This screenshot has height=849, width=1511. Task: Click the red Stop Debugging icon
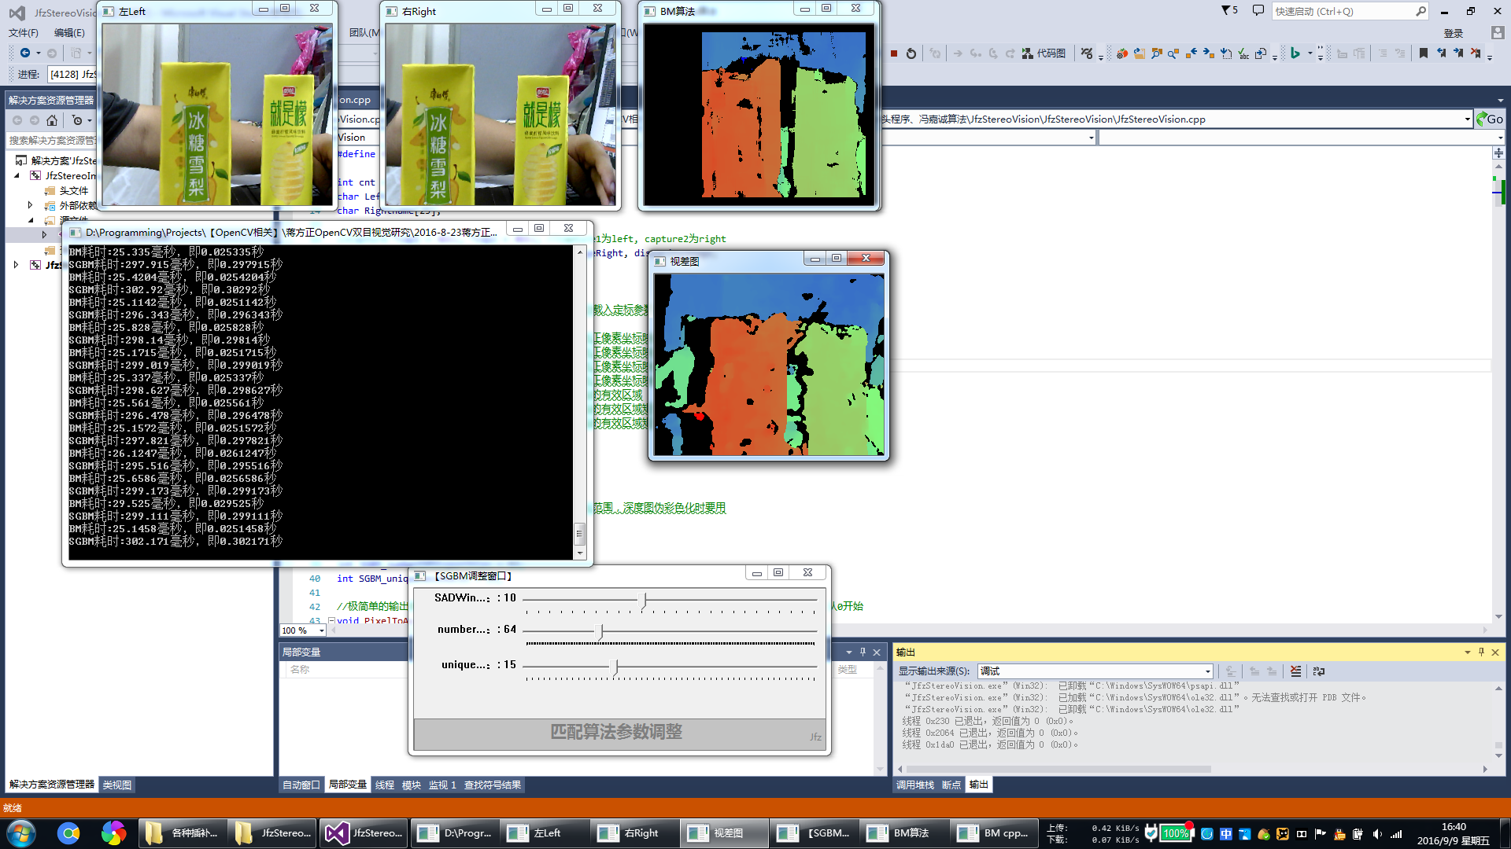pos(894,53)
